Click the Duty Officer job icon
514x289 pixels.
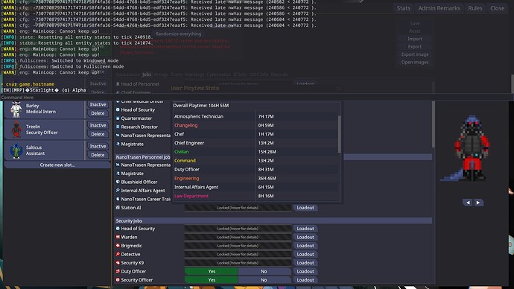pyautogui.click(x=118, y=271)
